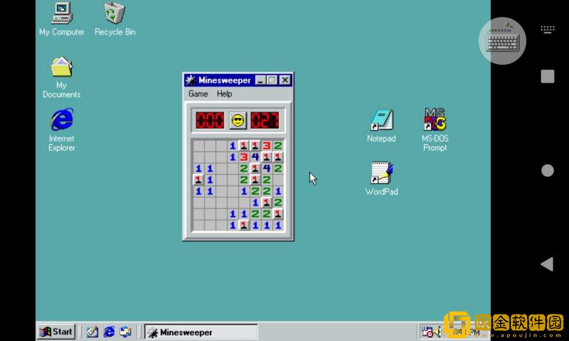569x341 pixels.
Task: Click the mine counter display showing 000
Action: coord(210,121)
